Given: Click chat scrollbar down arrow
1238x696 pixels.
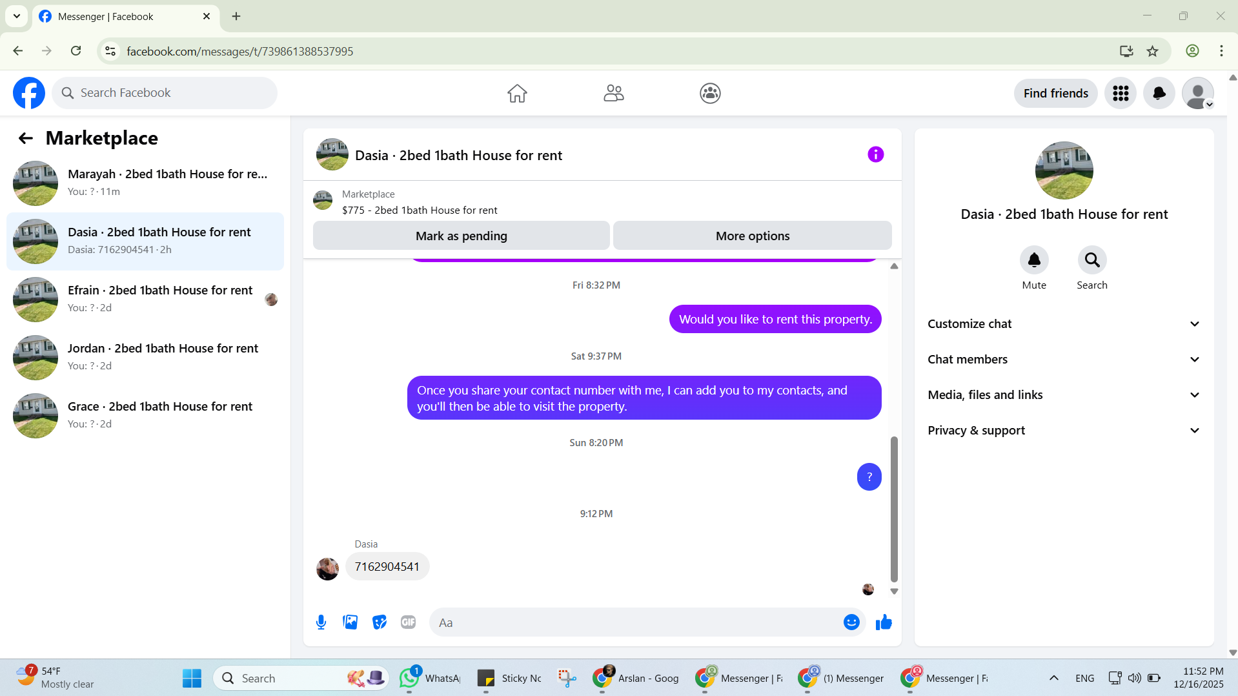Looking at the screenshot, I should (894, 591).
